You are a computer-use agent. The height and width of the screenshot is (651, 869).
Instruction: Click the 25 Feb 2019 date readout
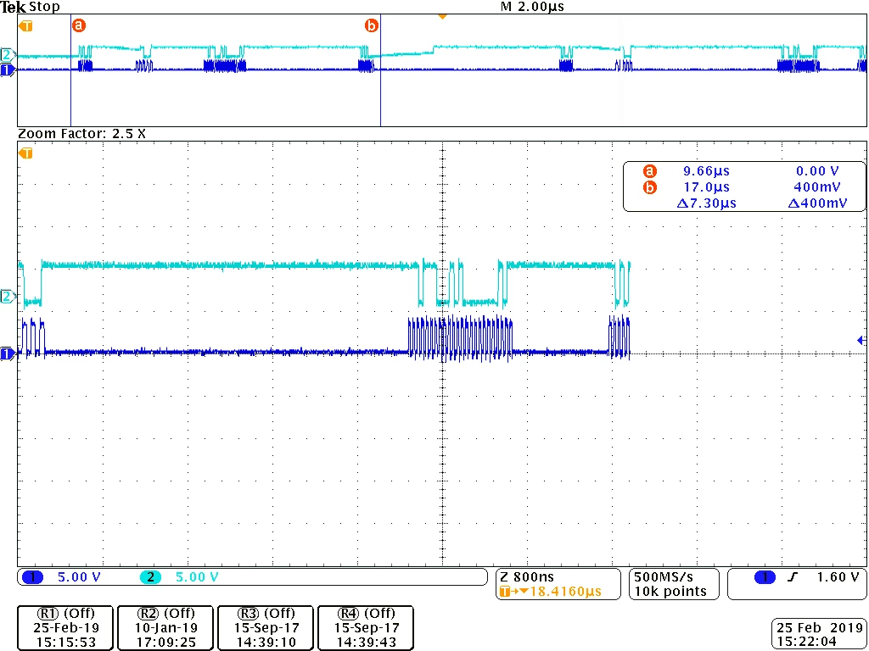click(821, 628)
